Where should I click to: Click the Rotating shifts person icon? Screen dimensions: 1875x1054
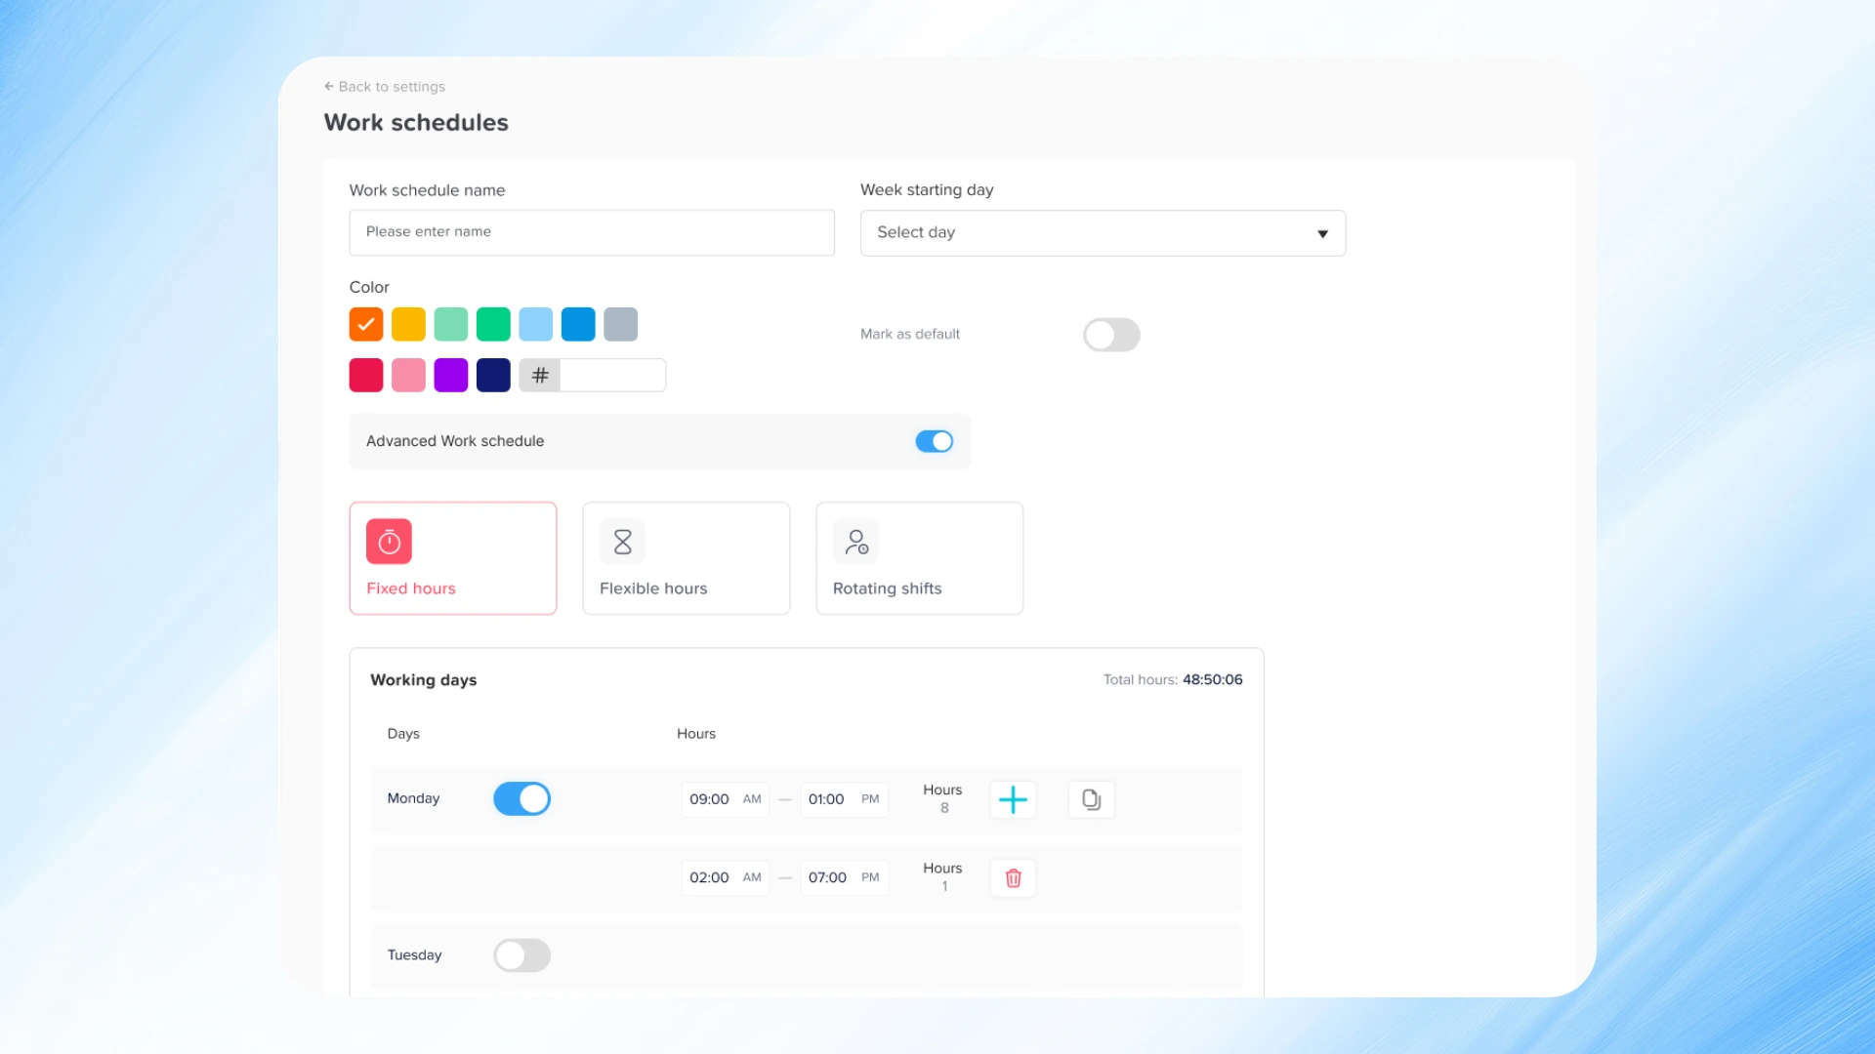pyautogui.click(x=855, y=542)
